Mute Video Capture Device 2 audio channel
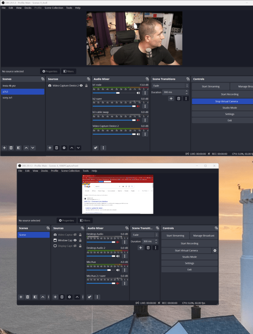 (138, 134)
